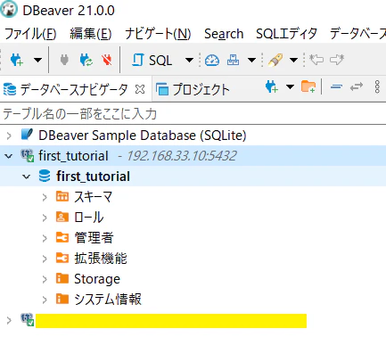Select the ロール tree item
Viewport: 386px width, 337px height.
coord(89,218)
